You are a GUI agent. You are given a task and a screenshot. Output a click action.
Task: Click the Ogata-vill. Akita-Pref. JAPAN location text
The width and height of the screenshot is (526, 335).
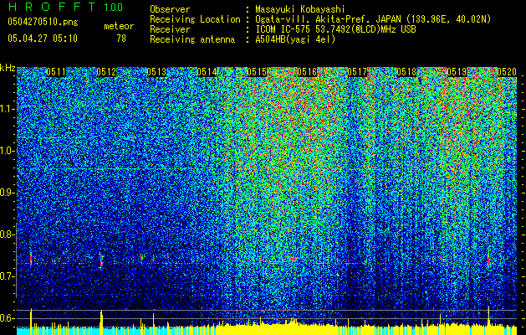point(373,19)
